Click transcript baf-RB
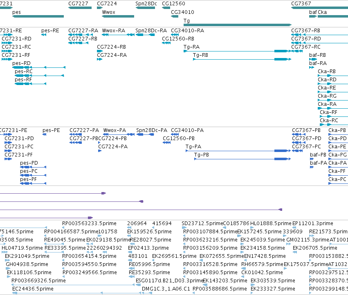The height and width of the screenshot is (295, 348). (313, 59)
